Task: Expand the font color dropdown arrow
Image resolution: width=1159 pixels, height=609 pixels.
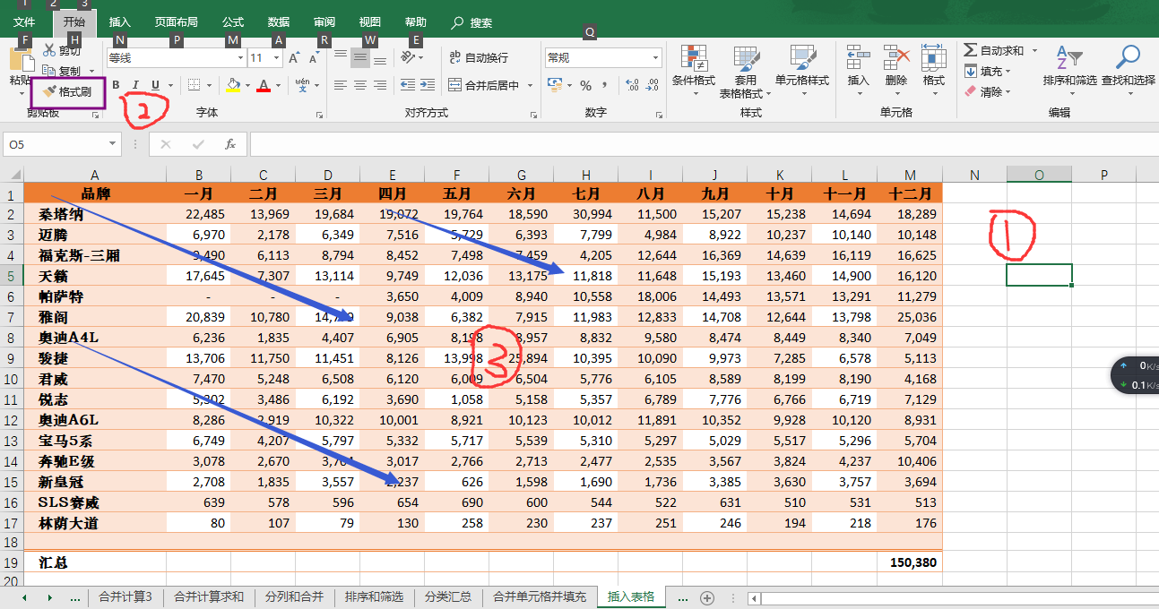Action: [x=278, y=85]
